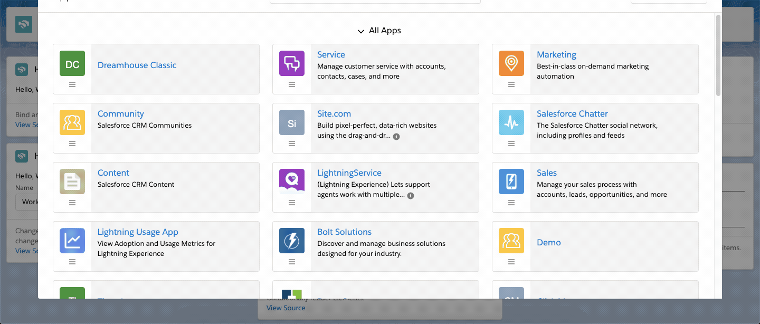The image size is (760, 324).
Task: Click handshake icon in background page header
Action: click(24, 24)
